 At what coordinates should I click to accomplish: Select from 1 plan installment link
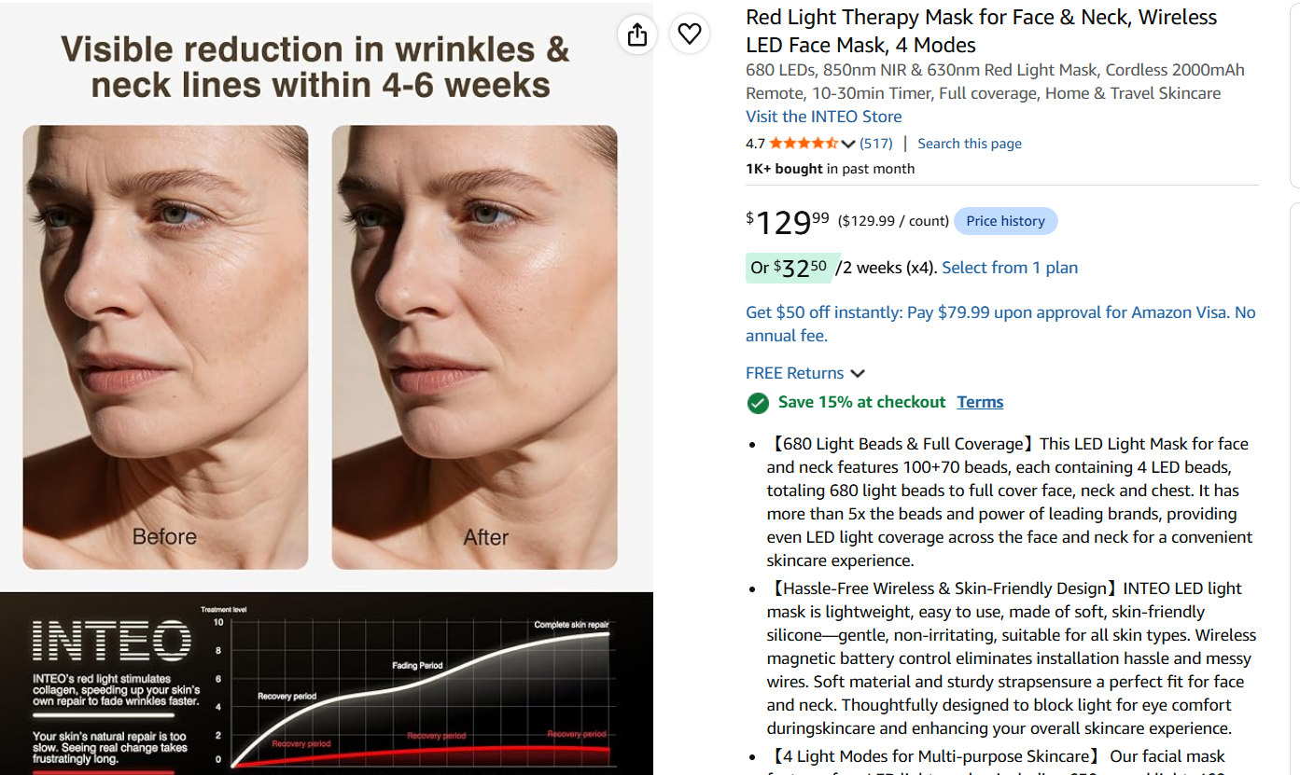click(x=1010, y=268)
